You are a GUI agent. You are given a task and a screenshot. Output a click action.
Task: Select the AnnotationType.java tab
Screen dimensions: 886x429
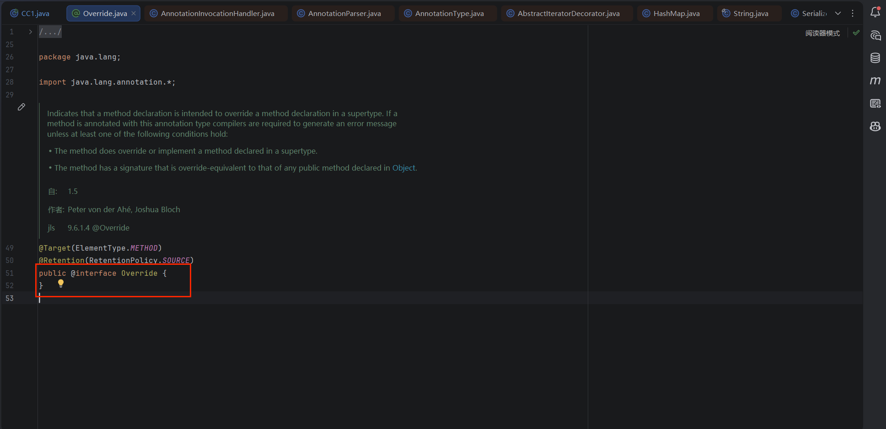coord(448,13)
